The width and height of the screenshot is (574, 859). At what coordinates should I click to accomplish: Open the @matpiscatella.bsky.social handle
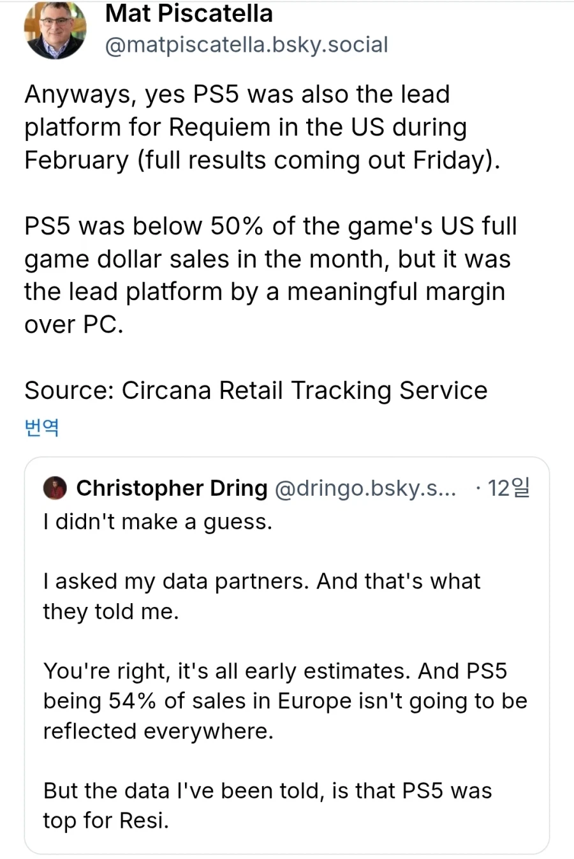click(246, 45)
